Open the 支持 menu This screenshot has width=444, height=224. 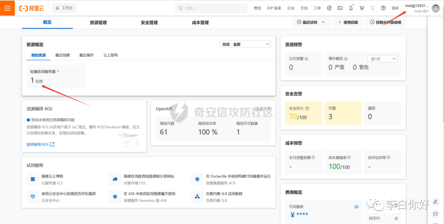304,8
